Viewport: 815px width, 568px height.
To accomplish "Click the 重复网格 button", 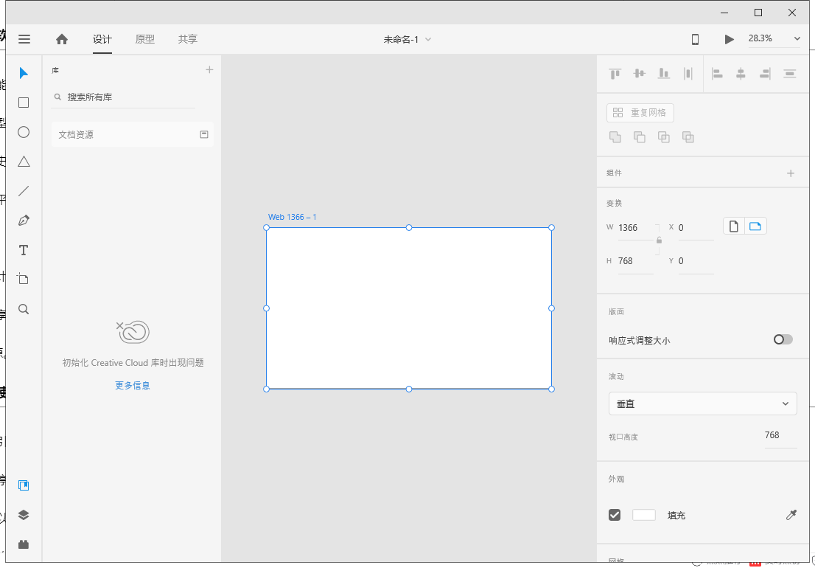I will tap(640, 113).
